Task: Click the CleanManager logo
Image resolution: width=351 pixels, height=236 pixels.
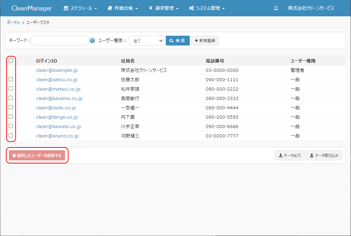Action: coord(32,8)
